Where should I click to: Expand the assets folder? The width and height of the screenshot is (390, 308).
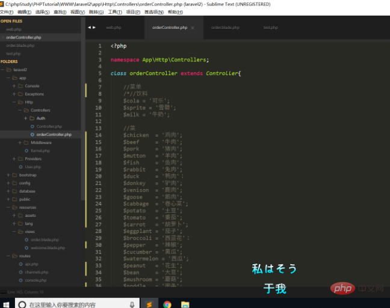click(14, 216)
